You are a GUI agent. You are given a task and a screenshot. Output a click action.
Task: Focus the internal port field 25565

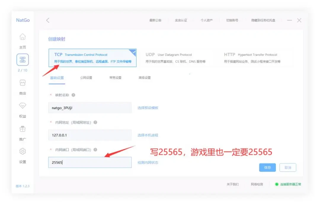(x=90, y=162)
